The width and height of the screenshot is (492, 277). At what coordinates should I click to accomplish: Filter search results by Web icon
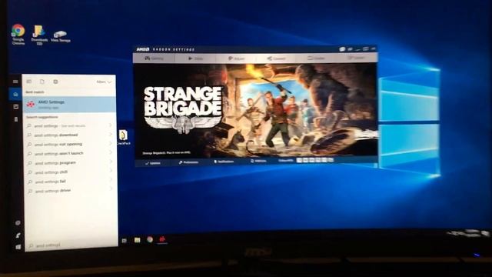[55, 82]
